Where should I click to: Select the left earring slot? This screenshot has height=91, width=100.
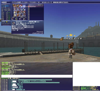point(21,9)
